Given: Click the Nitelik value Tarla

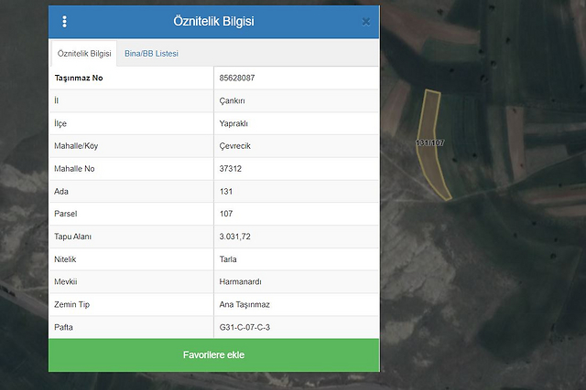Looking at the screenshot, I should (x=229, y=259).
